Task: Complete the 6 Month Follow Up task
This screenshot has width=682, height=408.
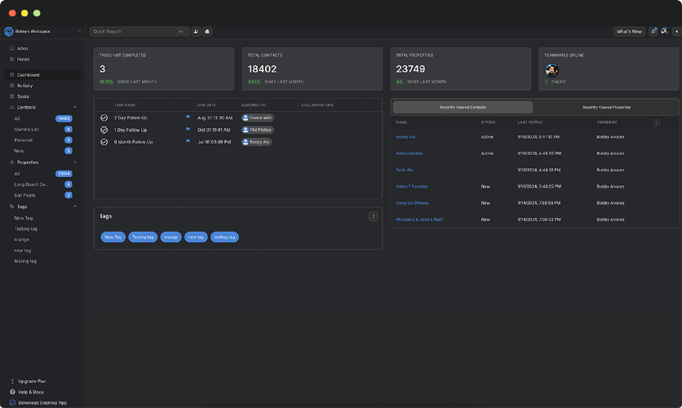Action: pyautogui.click(x=104, y=142)
